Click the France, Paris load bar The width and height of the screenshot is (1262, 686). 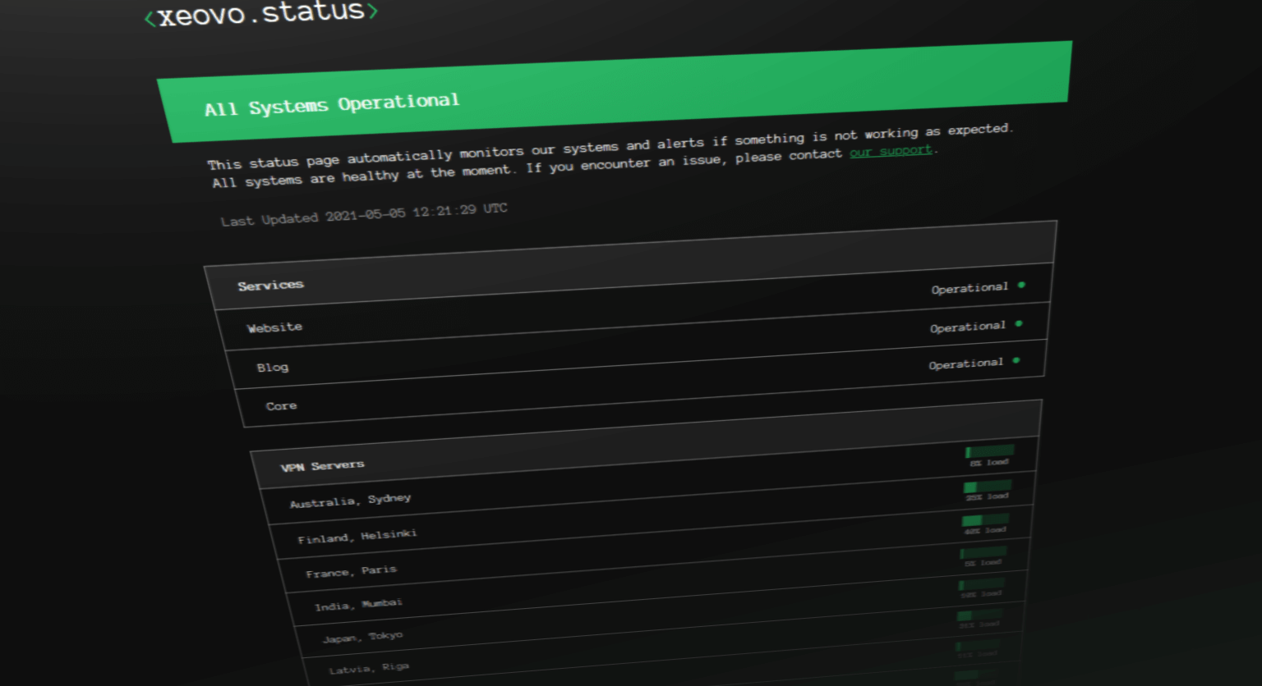pos(985,519)
